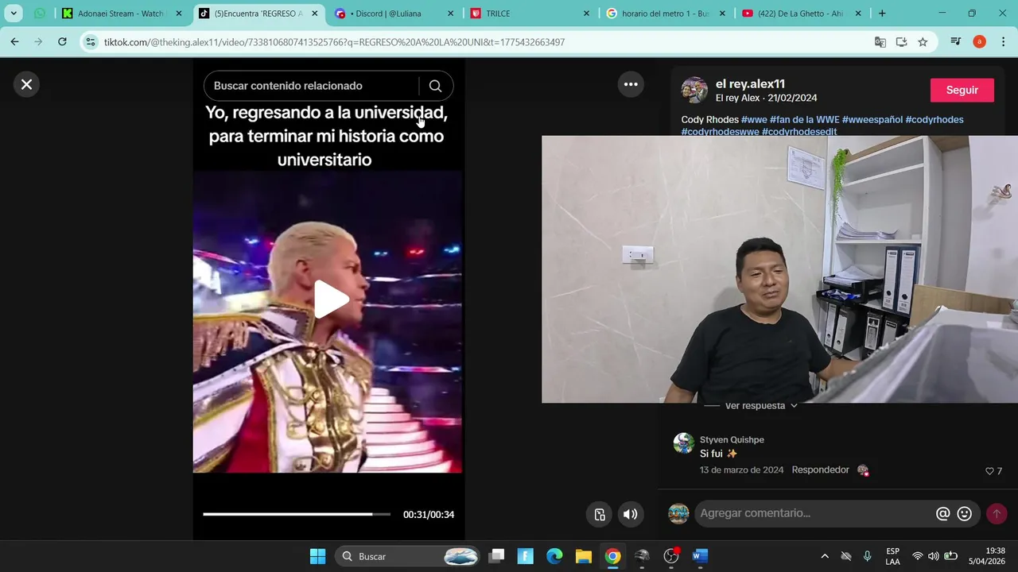Follow el rey.alex11 with Seguir button

click(x=962, y=90)
